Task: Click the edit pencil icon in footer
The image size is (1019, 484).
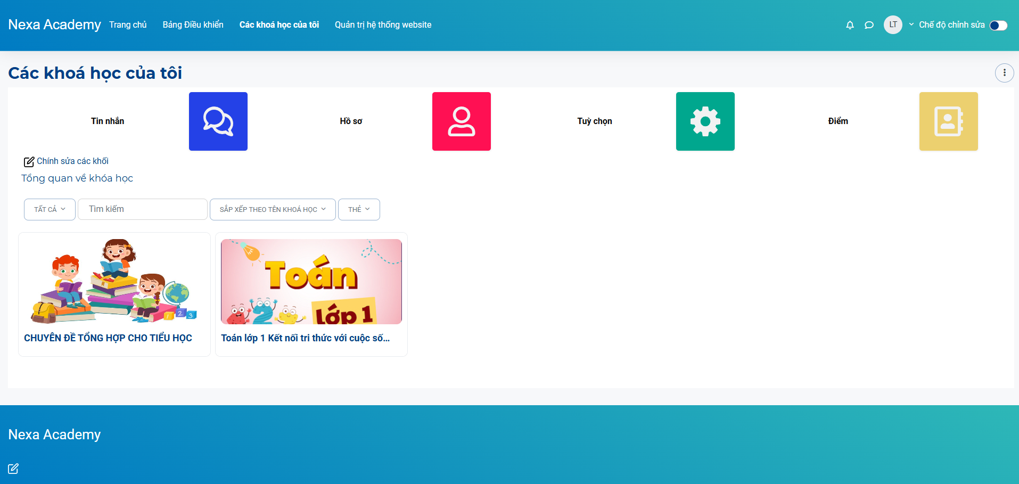Action: click(13, 469)
